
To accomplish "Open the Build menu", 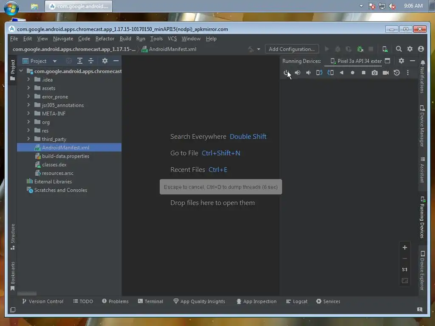I will pyautogui.click(x=125, y=39).
